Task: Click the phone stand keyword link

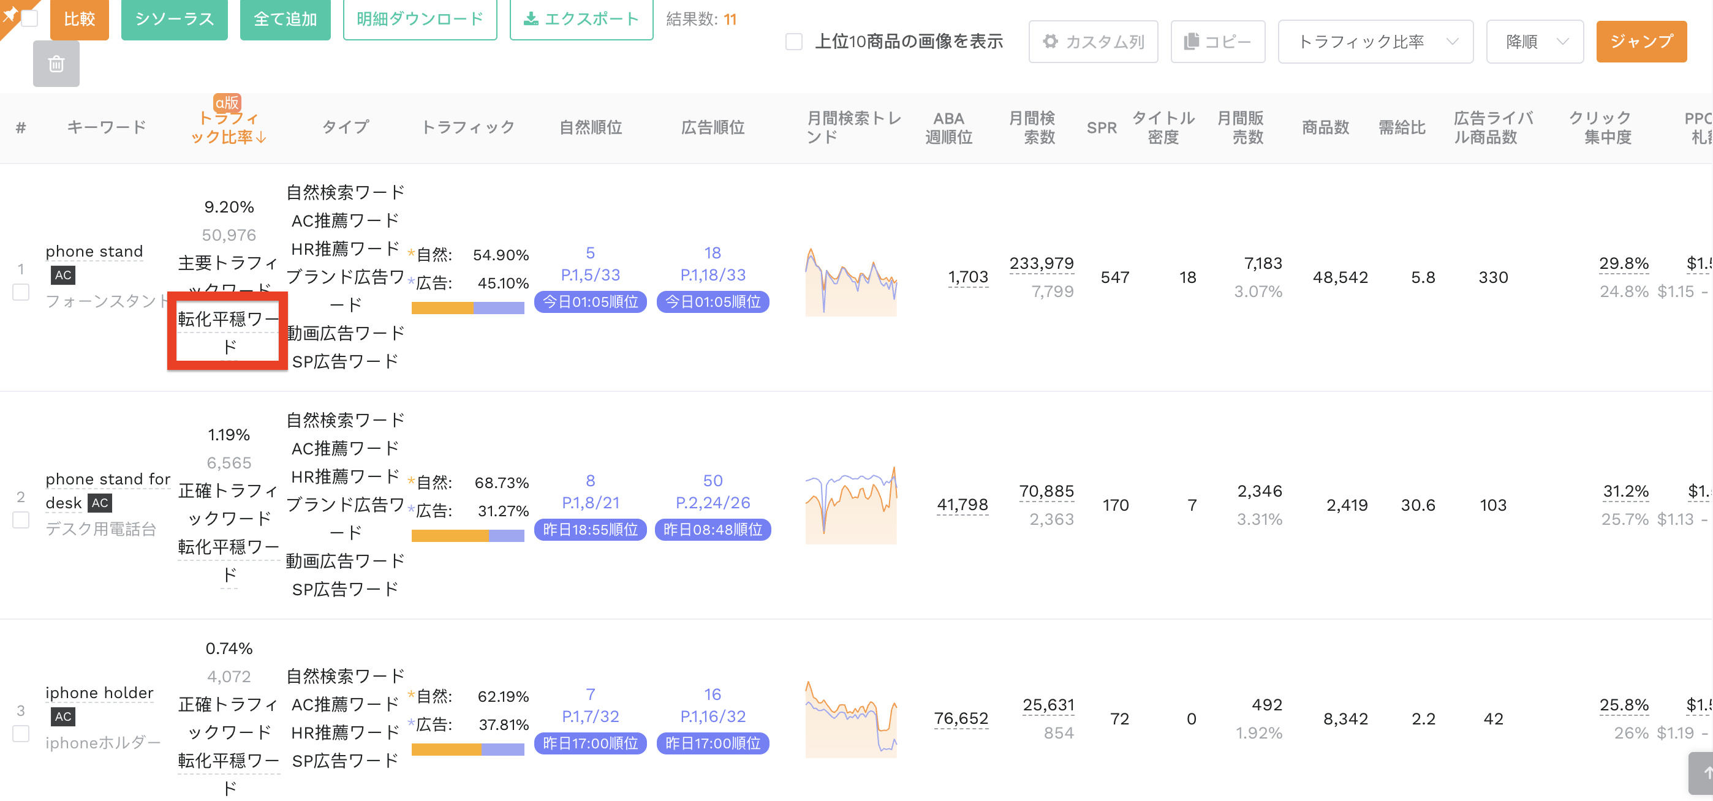Action: pos(94,252)
